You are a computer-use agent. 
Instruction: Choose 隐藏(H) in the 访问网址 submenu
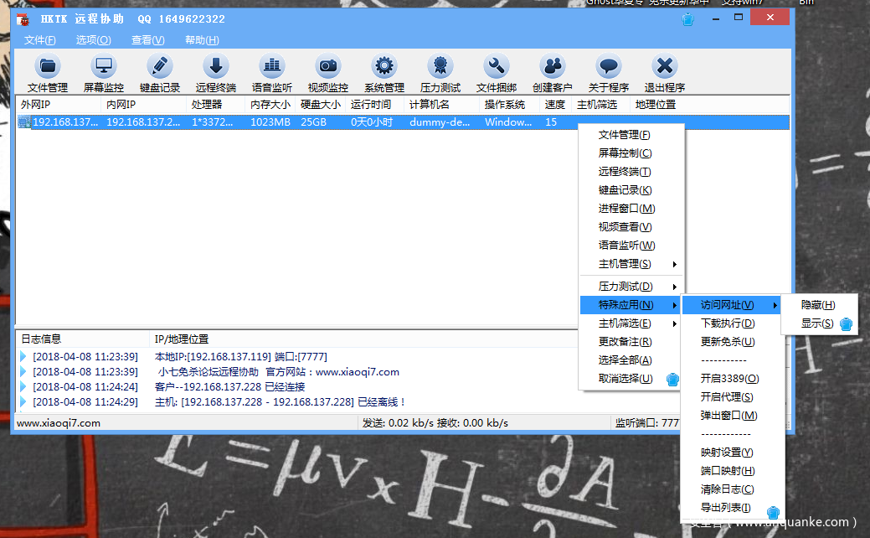(x=817, y=305)
